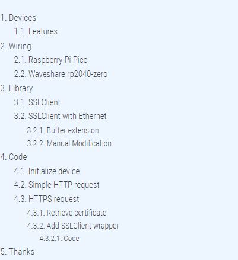Select the Raspberry Pi Pico entry
Viewport: 238px width, 260px height.
51,60
